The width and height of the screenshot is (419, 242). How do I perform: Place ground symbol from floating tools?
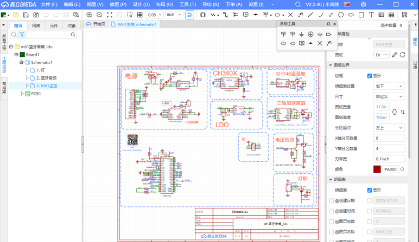[x=301, y=34]
